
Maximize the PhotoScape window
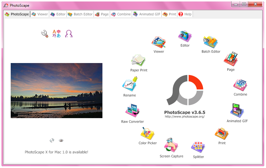[244, 4]
